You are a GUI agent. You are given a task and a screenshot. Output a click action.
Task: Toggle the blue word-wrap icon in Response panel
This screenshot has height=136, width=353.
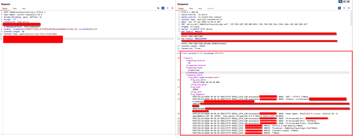[x=339, y=8]
